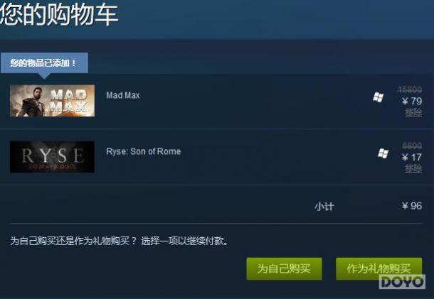Click the Ryse ¥17 discounted price
The image size is (434, 299).
tap(412, 157)
